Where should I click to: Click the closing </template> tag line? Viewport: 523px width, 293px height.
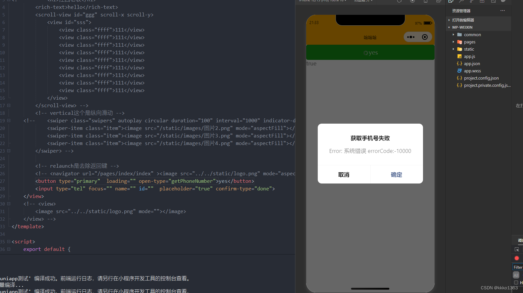pyautogui.click(x=28, y=227)
